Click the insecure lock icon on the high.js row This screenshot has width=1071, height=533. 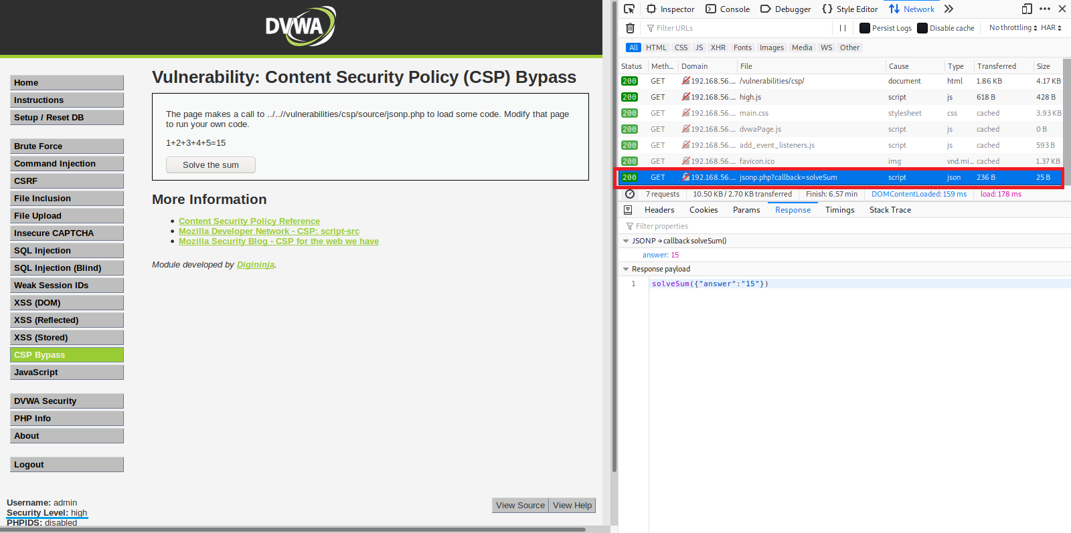685,97
